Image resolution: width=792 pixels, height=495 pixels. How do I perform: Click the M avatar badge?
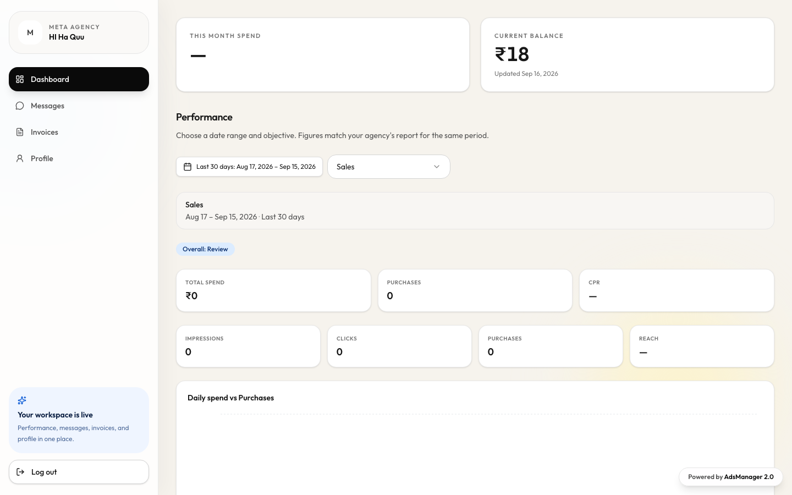click(30, 32)
